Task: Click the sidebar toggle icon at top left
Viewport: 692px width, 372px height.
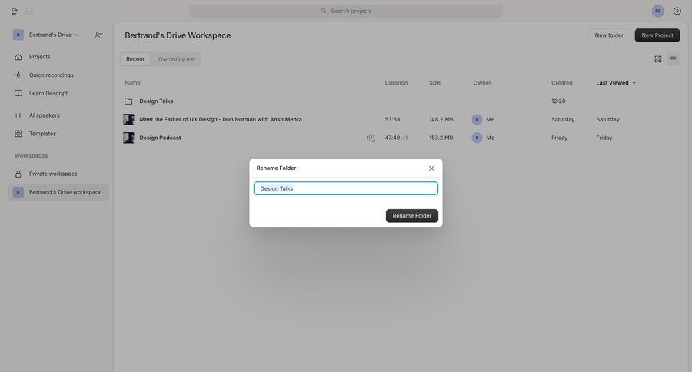Action: click(x=15, y=11)
